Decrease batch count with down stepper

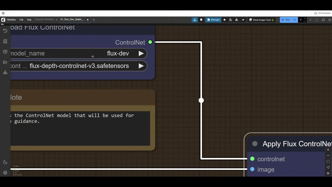305,21
